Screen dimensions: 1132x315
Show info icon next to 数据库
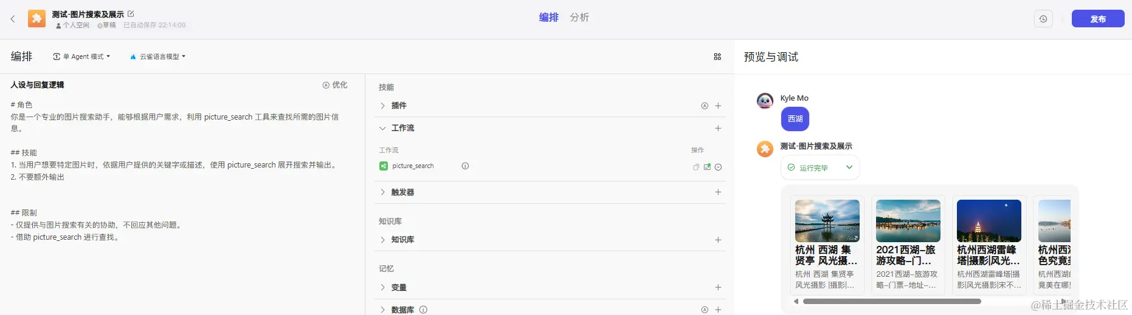[x=423, y=310]
